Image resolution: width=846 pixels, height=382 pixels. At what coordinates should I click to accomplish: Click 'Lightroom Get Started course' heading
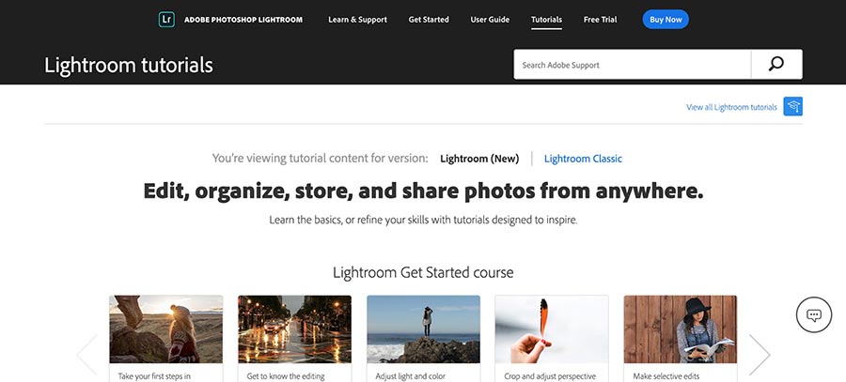click(423, 272)
